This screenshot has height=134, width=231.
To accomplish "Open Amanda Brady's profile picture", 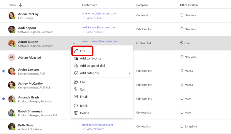I will pyautogui.click(x=12, y=99).
